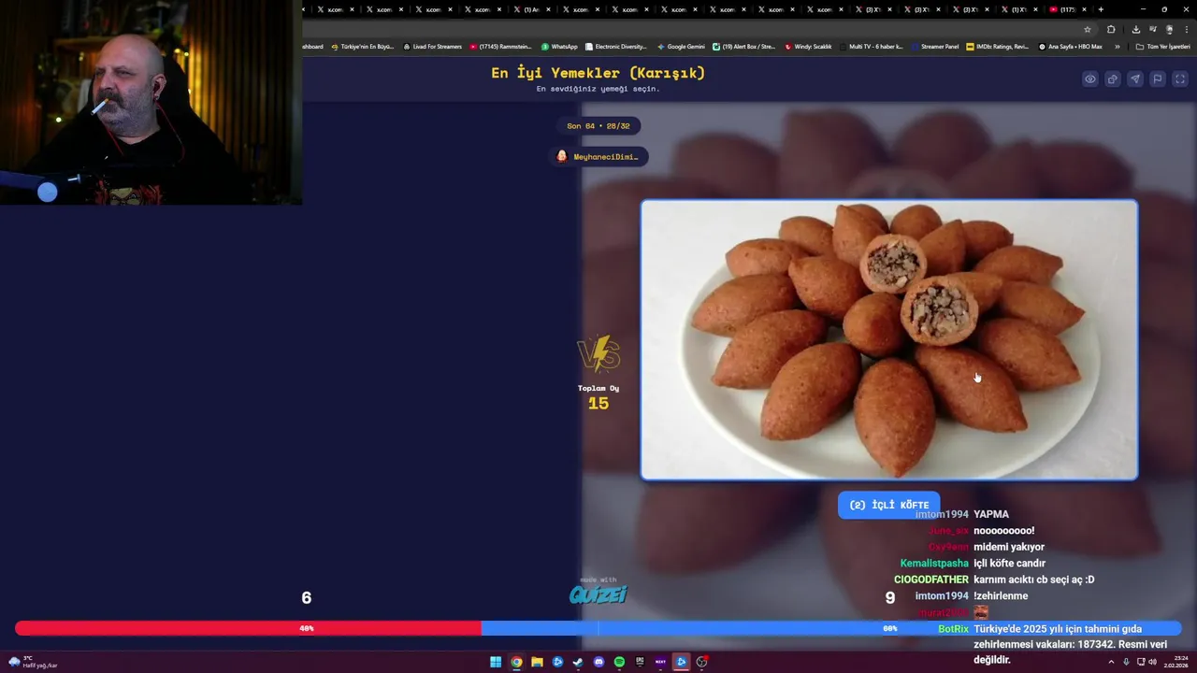Screen dimensions: 1197x673
Task: Open the Livad For Streamers bookmark
Action: (432, 47)
